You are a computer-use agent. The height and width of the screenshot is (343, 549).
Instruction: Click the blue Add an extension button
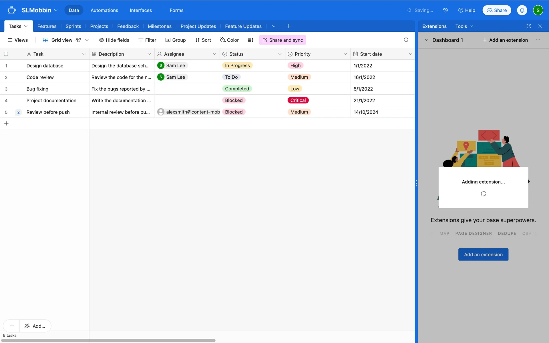483,254
